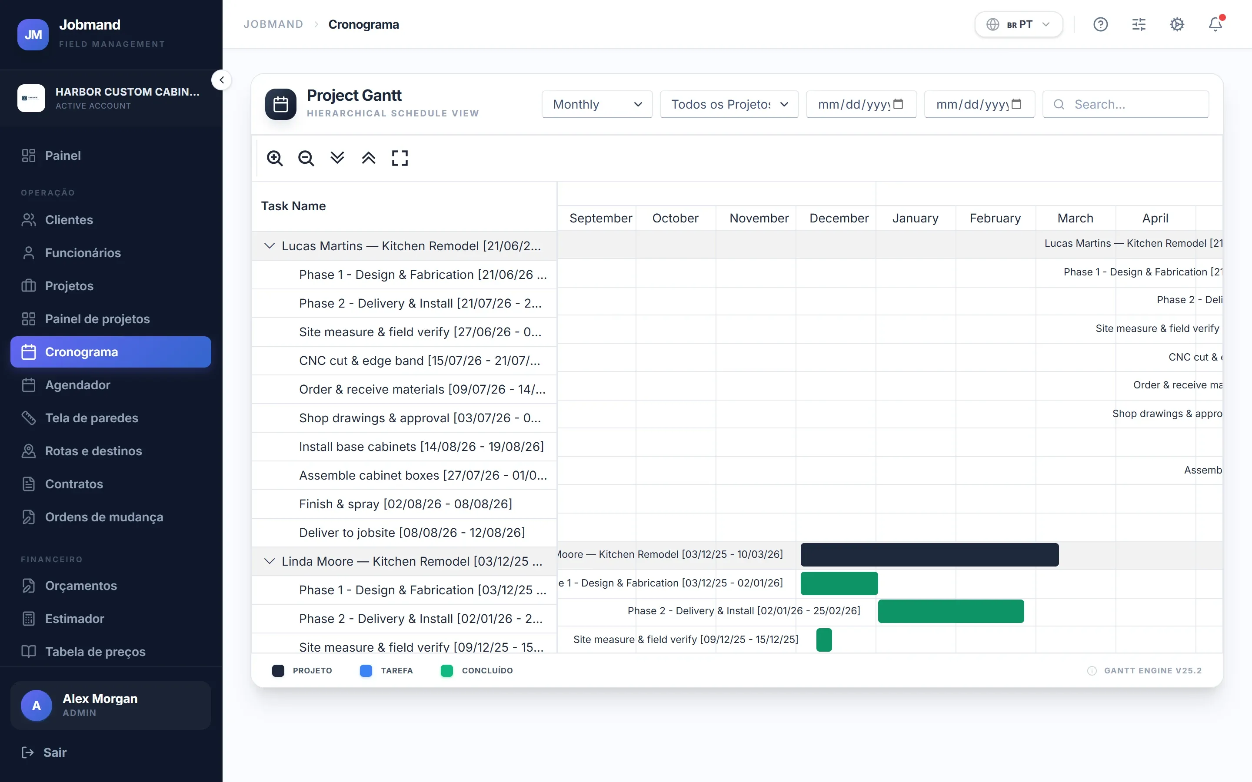This screenshot has width=1252, height=782.
Task: Select Finish & spray task row
Action: click(405, 504)
